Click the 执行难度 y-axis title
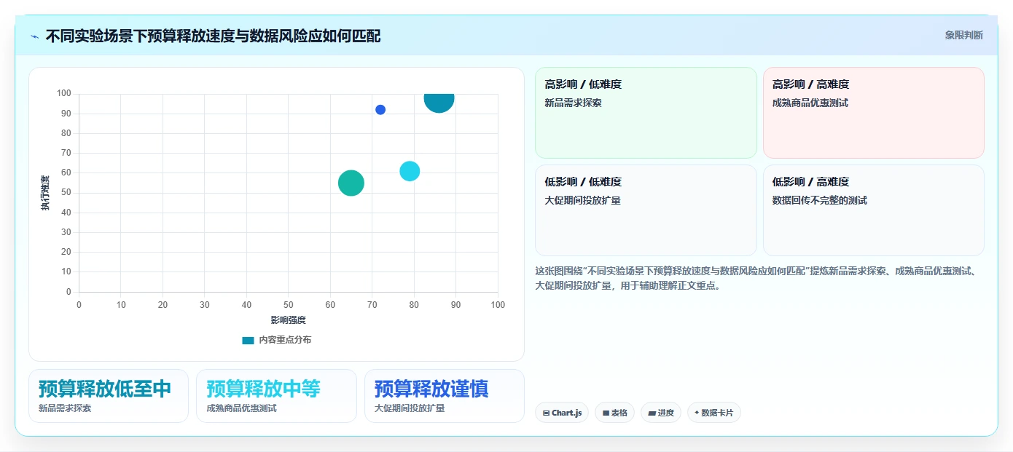The height and width of the screenshot is (452, 1013). pyautogui.click(x=45, y=193)
